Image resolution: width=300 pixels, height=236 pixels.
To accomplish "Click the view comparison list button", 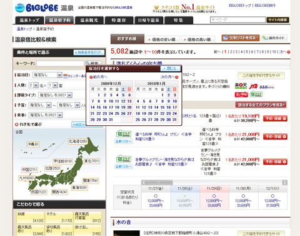I will point(241,38).
